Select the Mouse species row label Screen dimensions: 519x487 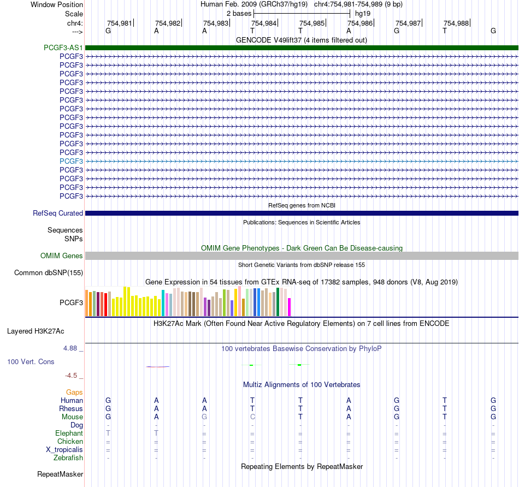(72, 417)
